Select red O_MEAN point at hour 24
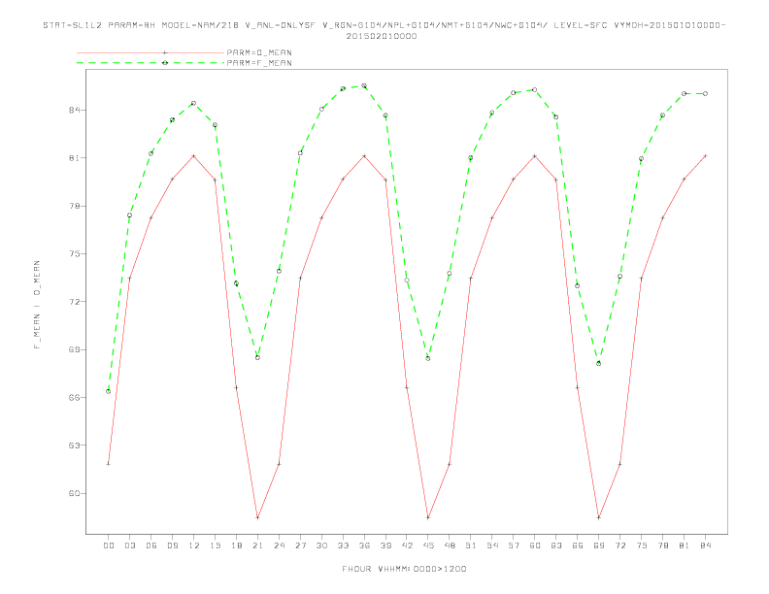The height and width of the screenshot is (594, 769). pos(279,464)
